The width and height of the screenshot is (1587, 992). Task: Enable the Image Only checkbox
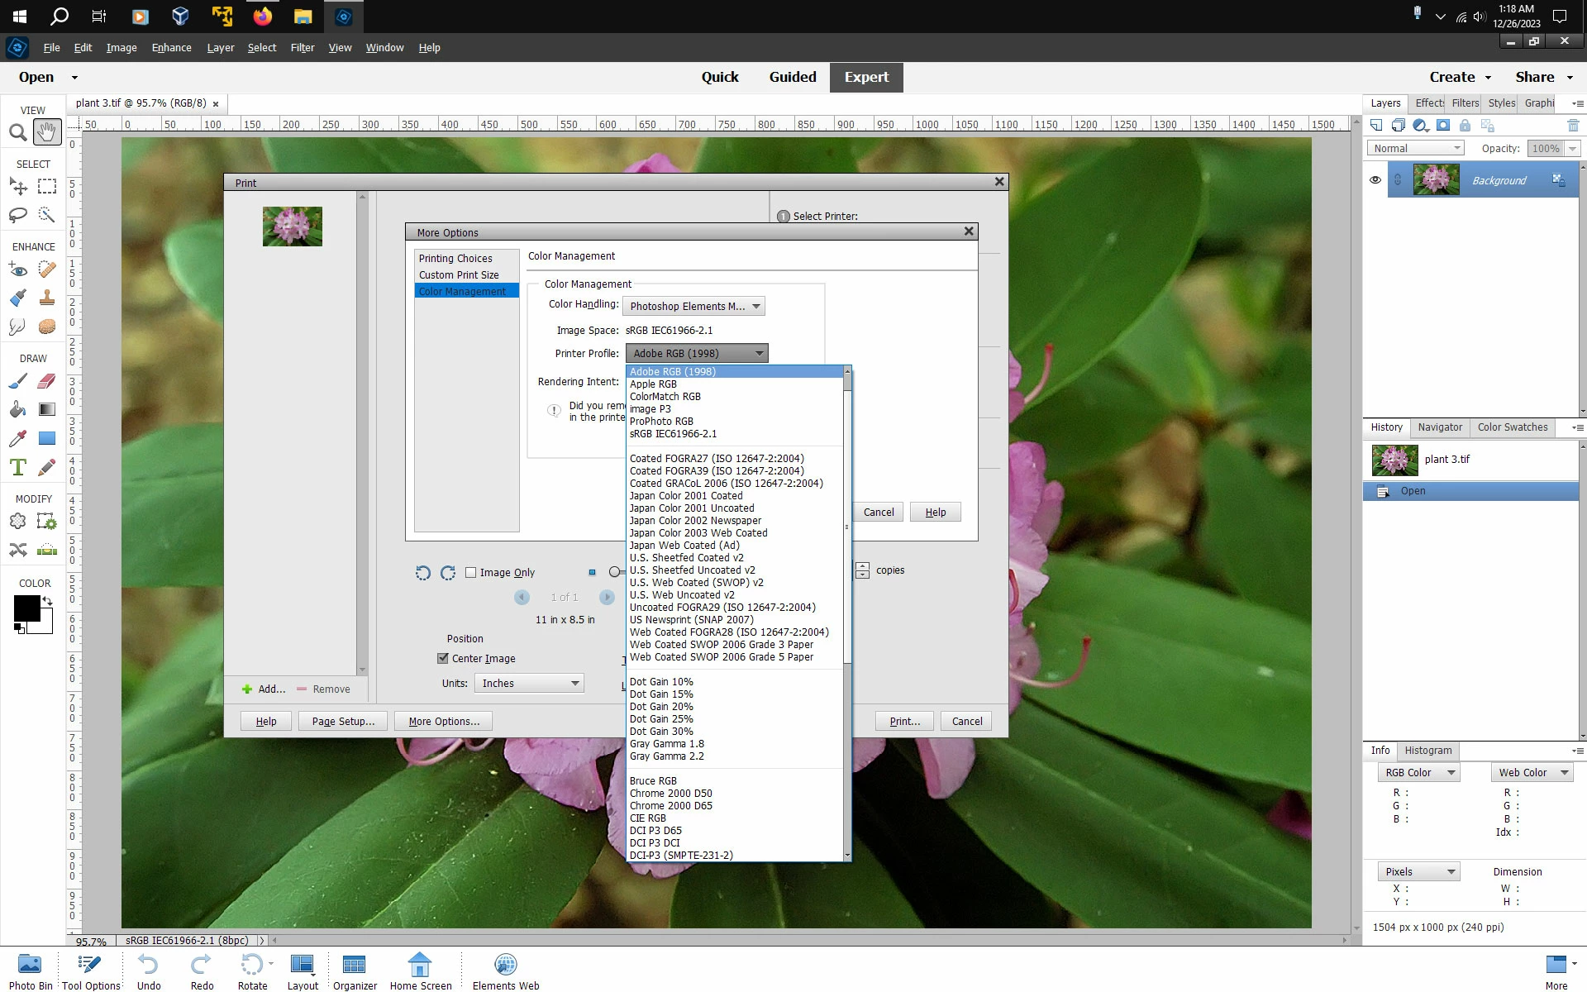471,573
